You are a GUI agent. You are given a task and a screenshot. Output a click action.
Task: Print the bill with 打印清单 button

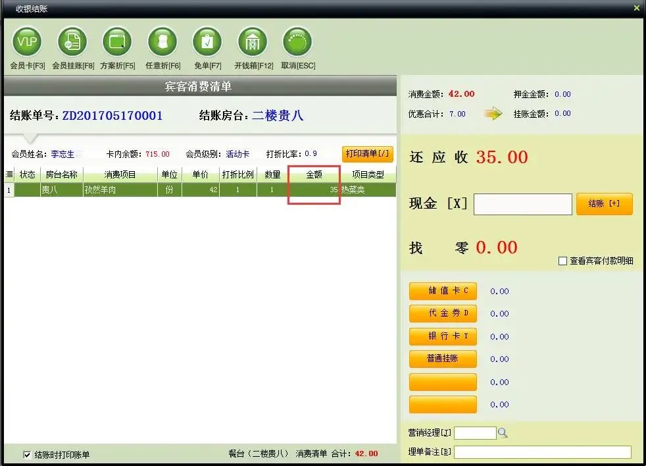367,154
